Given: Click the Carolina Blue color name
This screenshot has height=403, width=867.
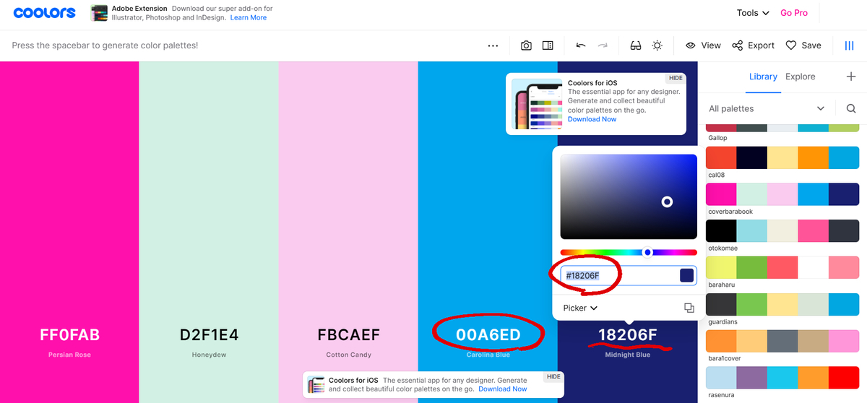Looking at the screenshot, I should 488,355.
